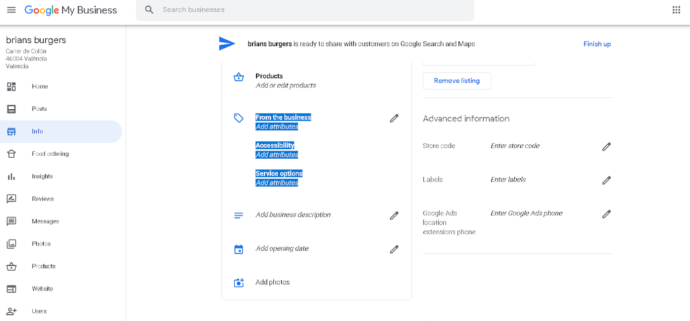Click the brians burgers business name
This screenshot has height=321, width=690.
[x=36, y=40]
